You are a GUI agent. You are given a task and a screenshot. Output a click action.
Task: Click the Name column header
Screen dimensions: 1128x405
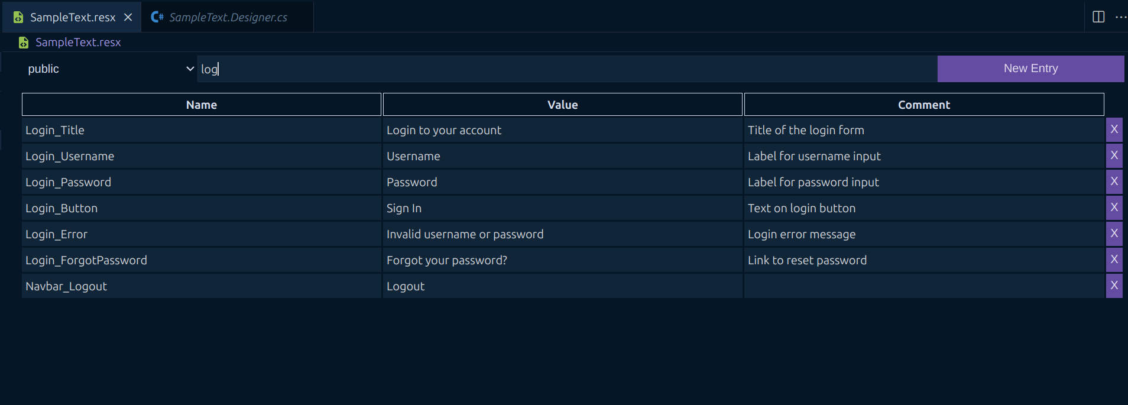(201, 104)
